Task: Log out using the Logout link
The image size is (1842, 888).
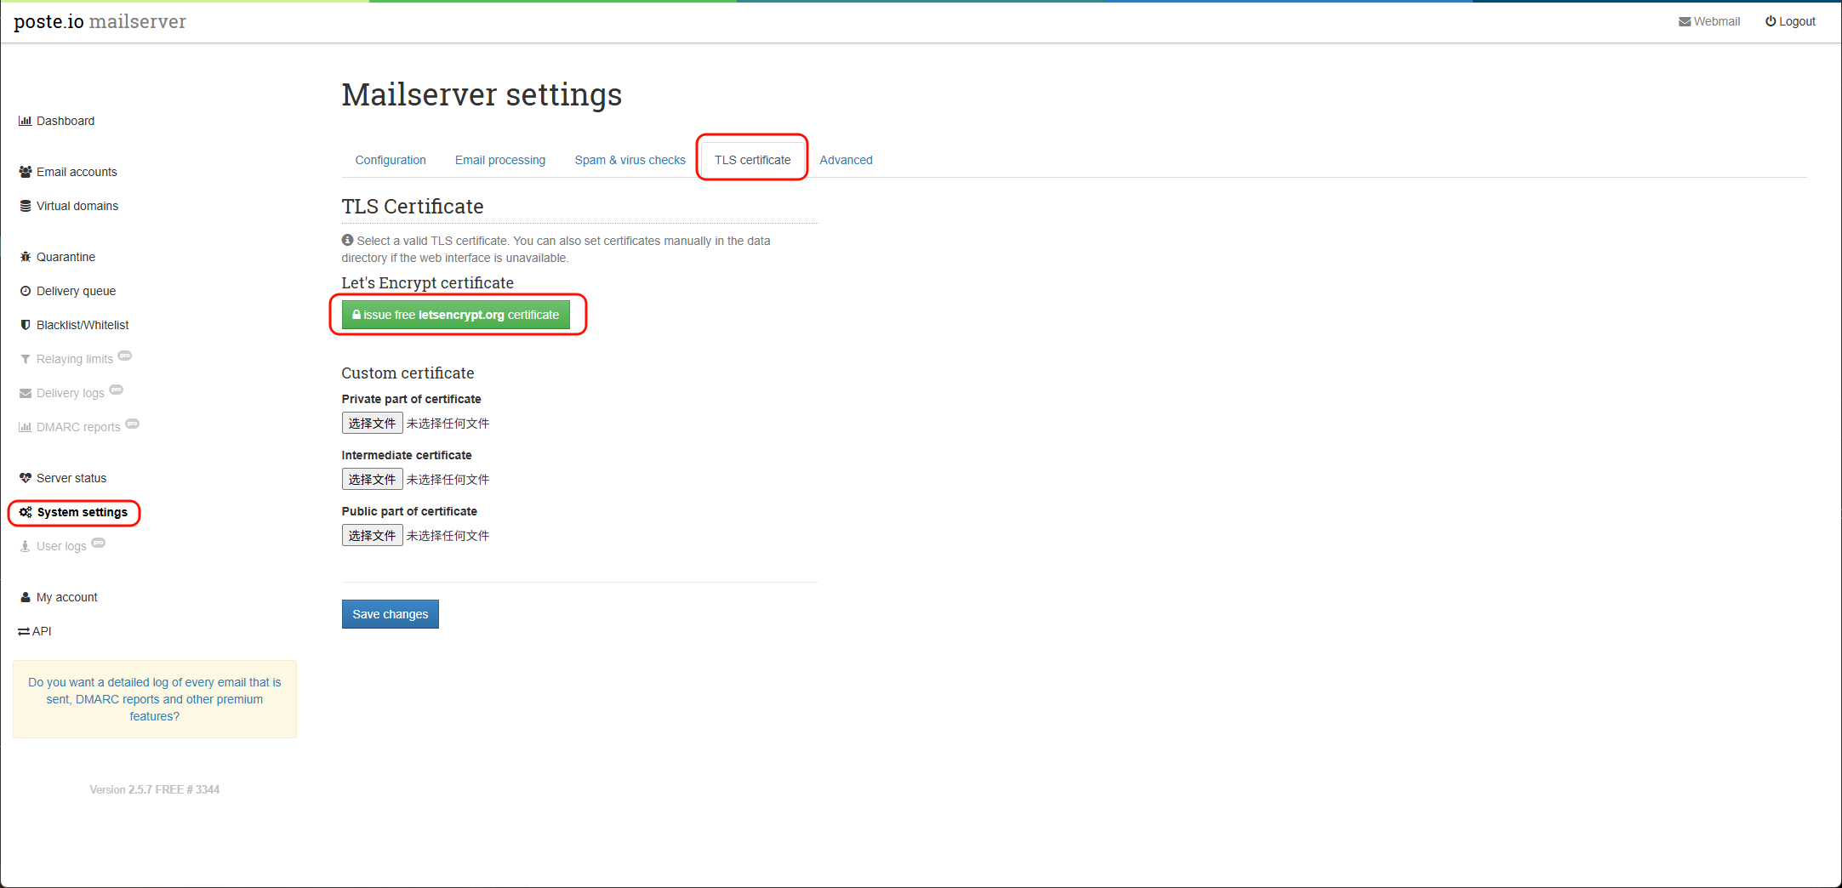Action: click(x=1790, y=21)
